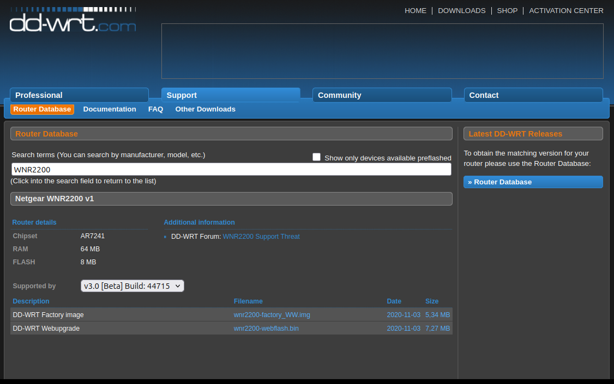Go to DOWNLOADS in top navigation
This screenshot has width=614, height=384.
(462, 10)
